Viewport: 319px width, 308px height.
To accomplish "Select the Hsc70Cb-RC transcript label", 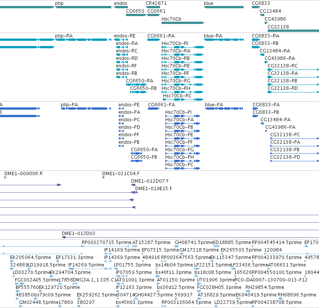I will pos(177,96).
